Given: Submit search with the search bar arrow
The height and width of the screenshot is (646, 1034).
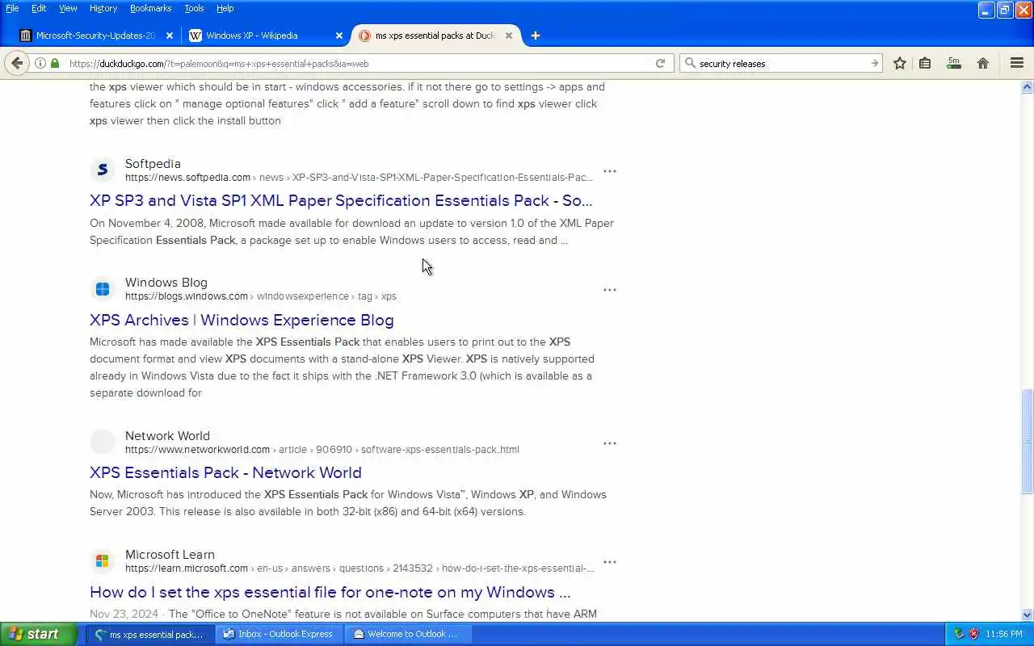Looking at the screenshot, I should click(x=874, y=63).
